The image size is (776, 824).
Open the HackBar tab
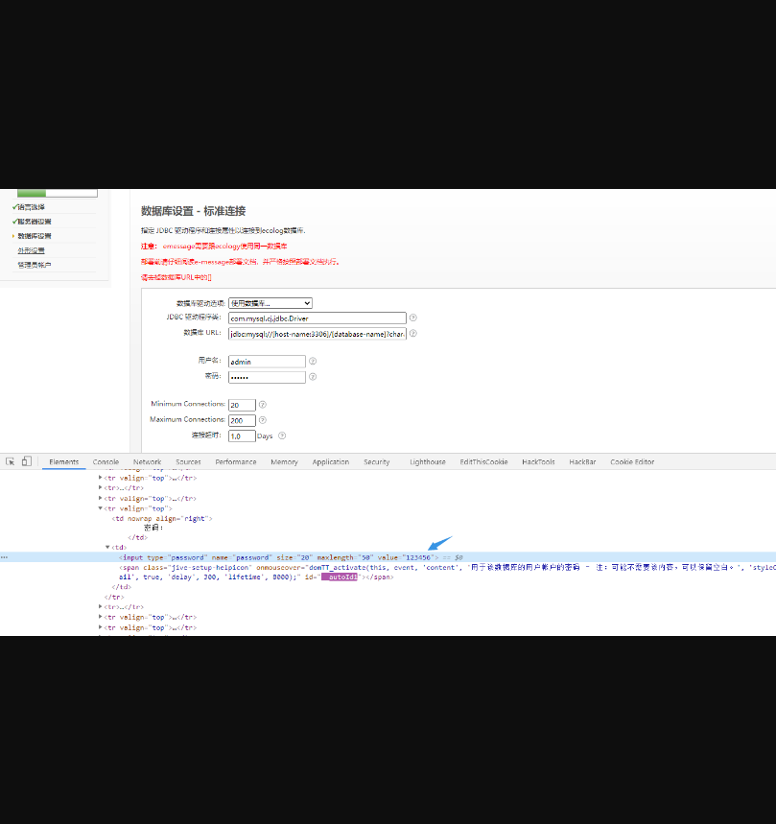coord(582,461)
